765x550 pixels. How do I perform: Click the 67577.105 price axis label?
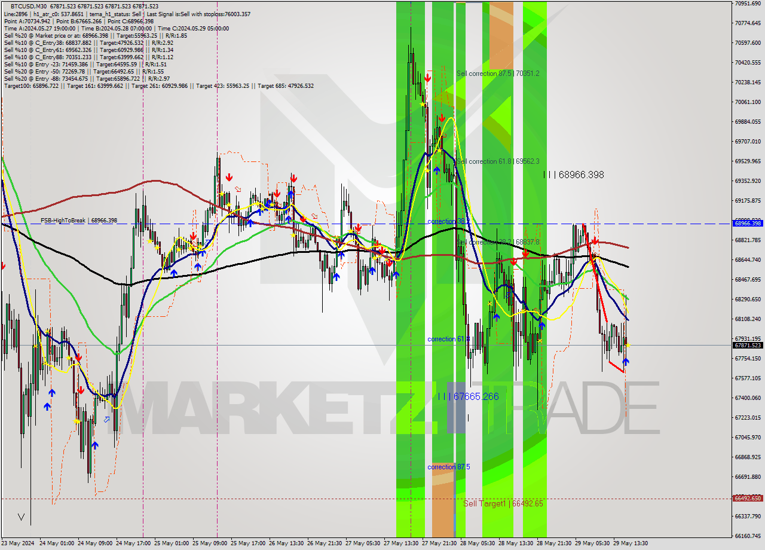[x=748, y=378]
